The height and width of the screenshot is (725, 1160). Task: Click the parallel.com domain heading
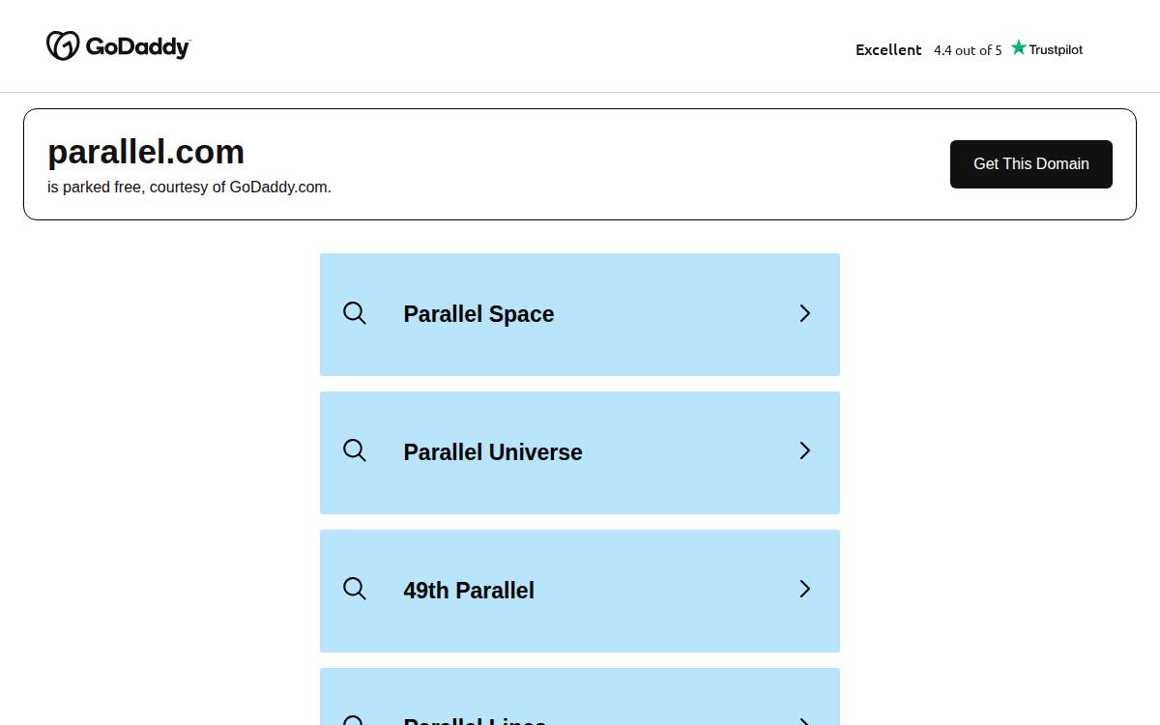[146, 152]
